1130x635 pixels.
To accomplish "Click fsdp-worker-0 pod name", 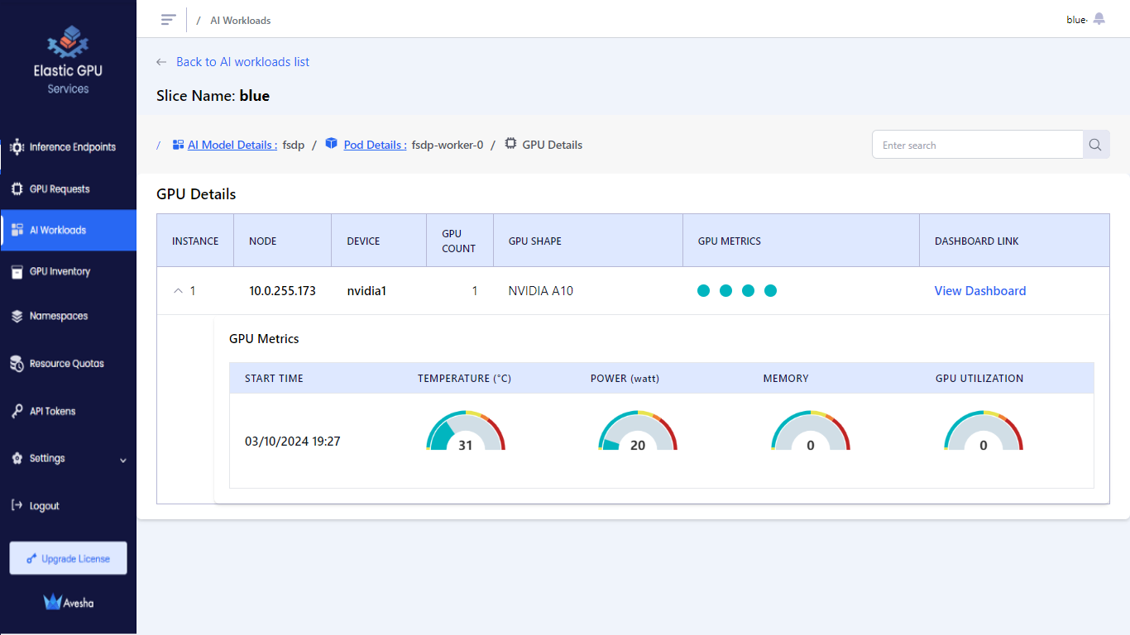I will point(448,145).
